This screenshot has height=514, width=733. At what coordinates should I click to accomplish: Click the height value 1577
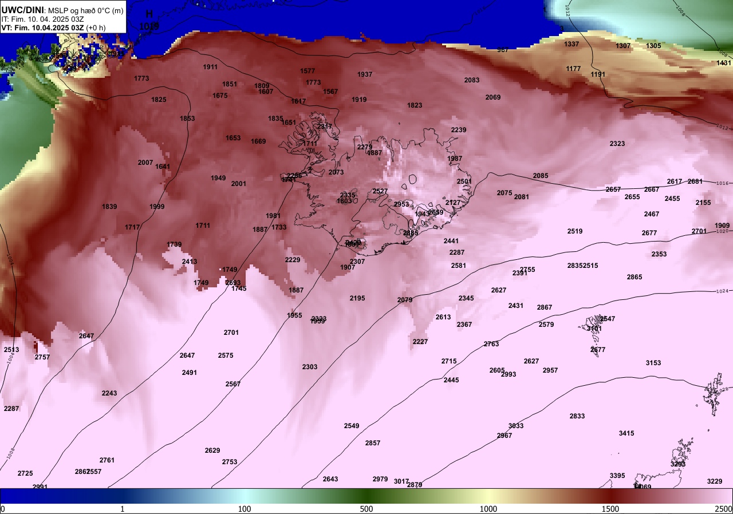(308, 71)
